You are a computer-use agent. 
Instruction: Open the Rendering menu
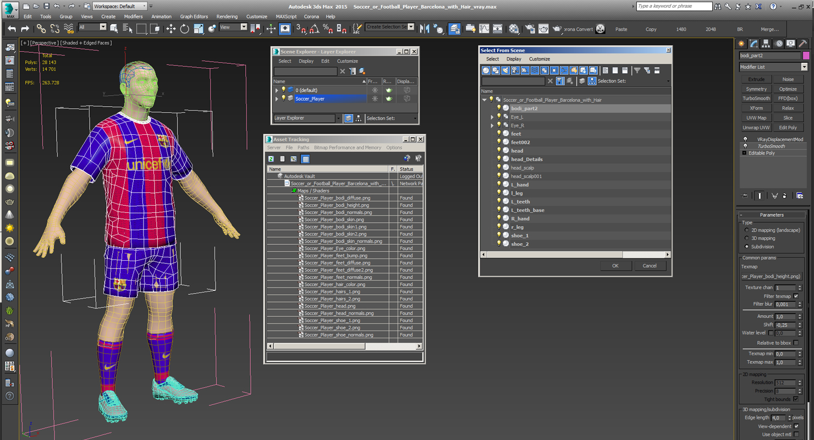coord(227,16)
